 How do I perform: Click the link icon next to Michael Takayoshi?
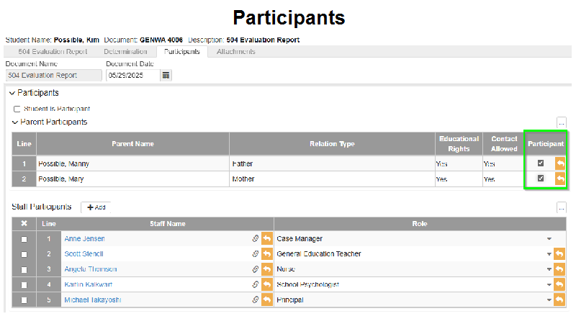256,300
